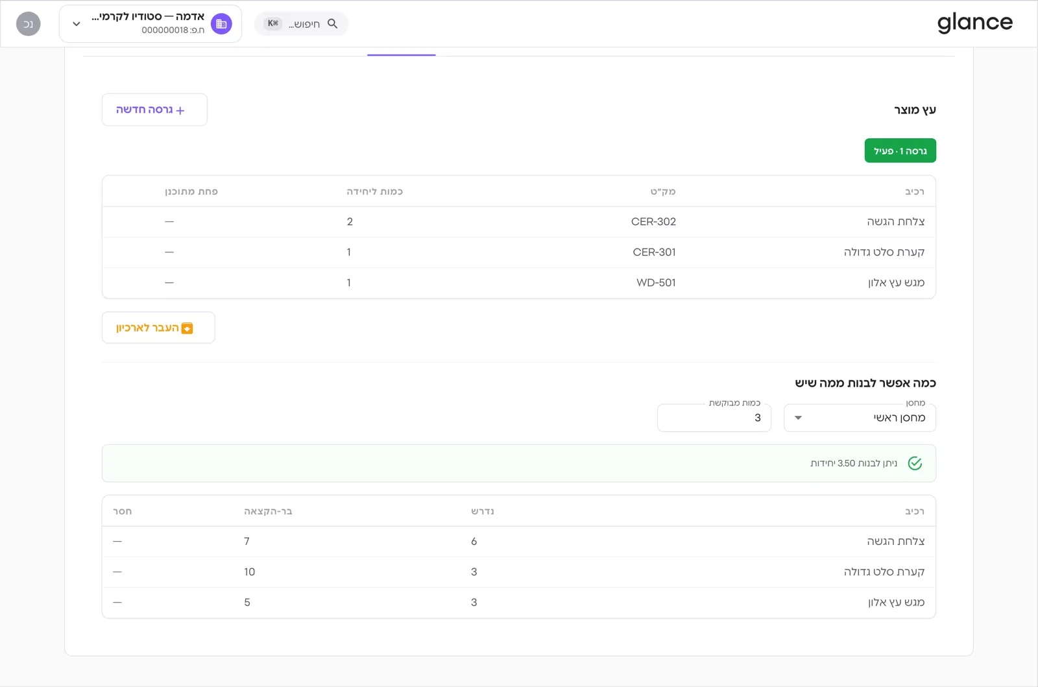The image size is (1038, 687).
Task: Click the search magnifier icon
Action: click(333, 23)
